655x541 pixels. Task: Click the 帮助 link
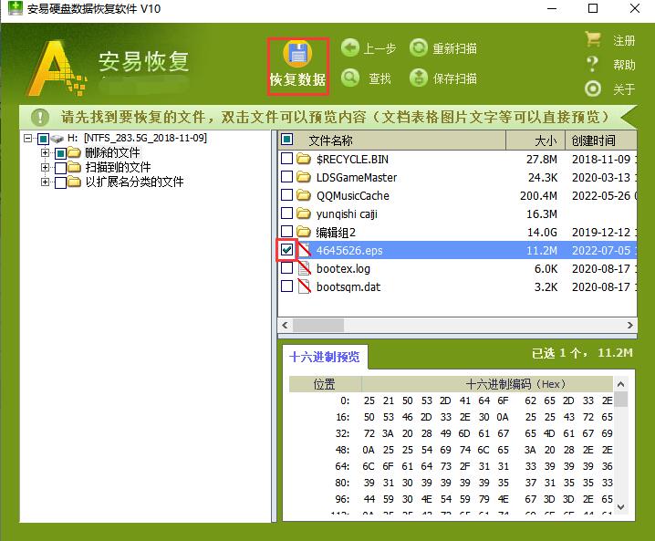tap(624, 65)
